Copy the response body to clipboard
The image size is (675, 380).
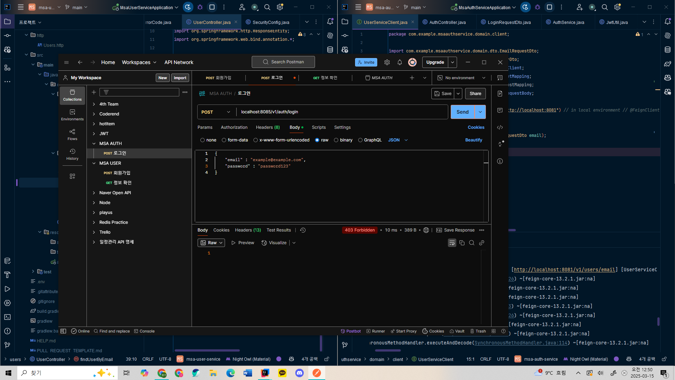pyautogui.click(x=462, y=243)
